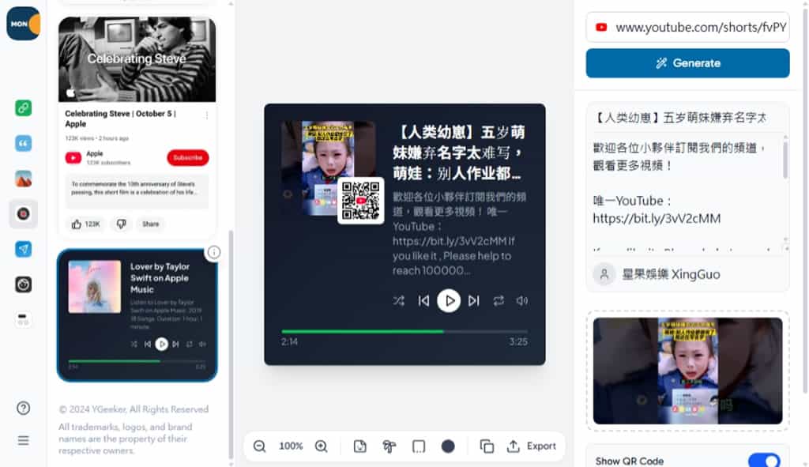Click the 3:25 duration label on main card
Screen dimensions: 809x467
tap(518, 341)
